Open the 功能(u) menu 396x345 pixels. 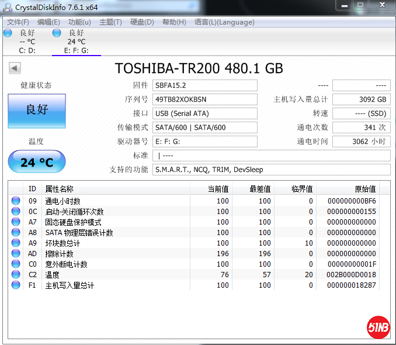coord(79,22)
